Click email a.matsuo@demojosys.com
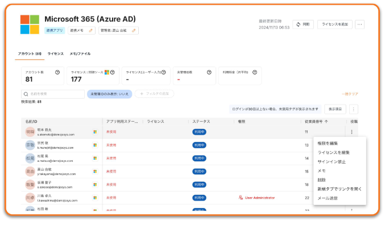The height and width of the screenshot is (225, 385). coord(55,161)
